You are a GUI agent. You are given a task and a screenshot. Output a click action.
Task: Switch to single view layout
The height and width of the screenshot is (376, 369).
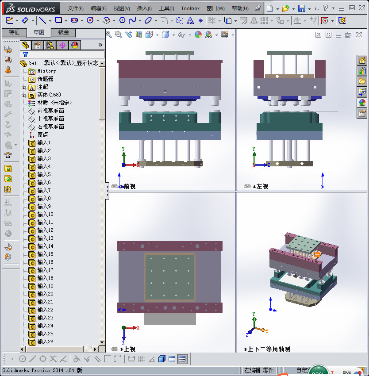[172, 359]
